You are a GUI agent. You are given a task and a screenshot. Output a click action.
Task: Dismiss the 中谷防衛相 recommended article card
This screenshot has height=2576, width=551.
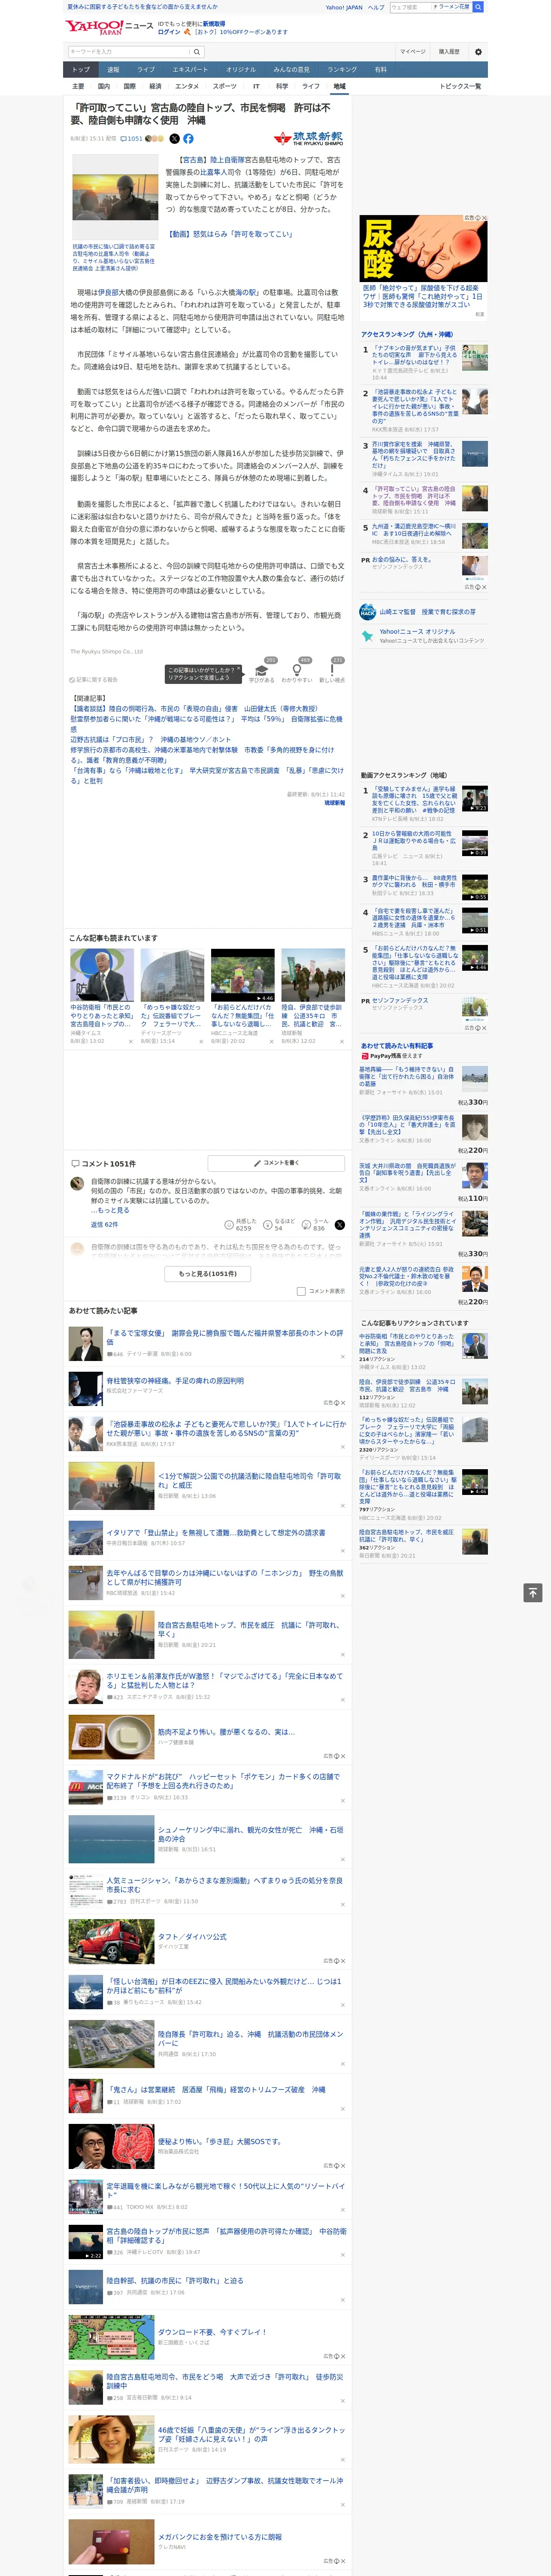coord(130,1042)
